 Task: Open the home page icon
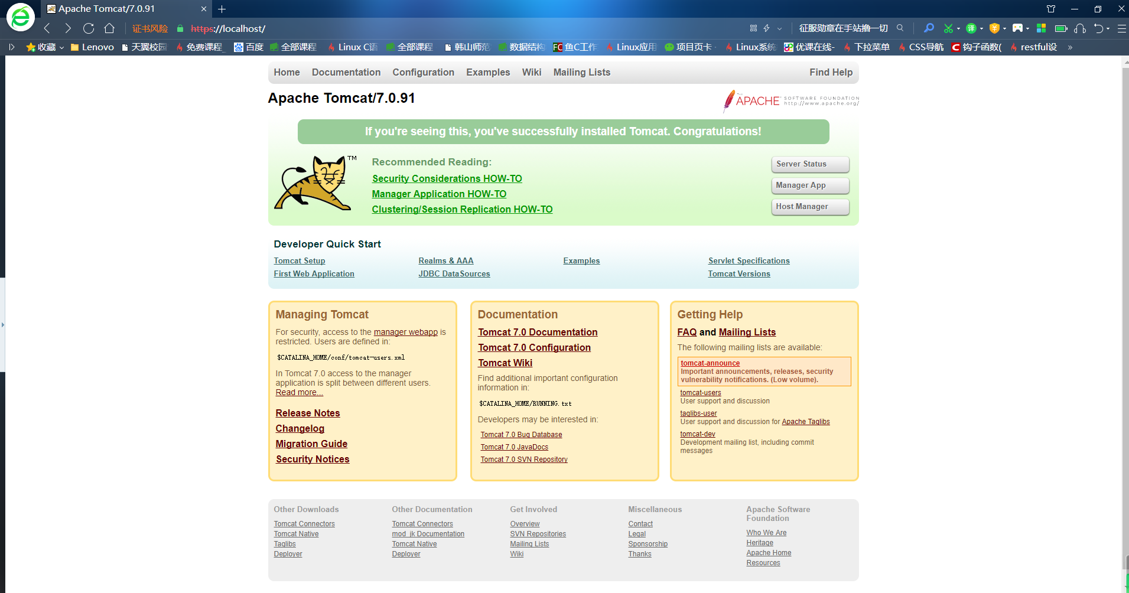(109, 28)
